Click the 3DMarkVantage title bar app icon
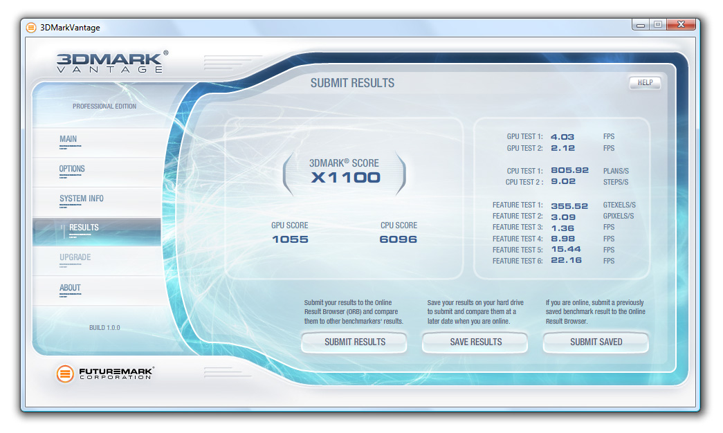The height and width of the screenshot is (433, 723). click(31, 28)
